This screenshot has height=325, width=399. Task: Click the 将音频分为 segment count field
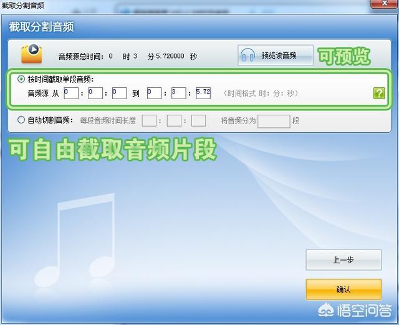pos(274,121)
